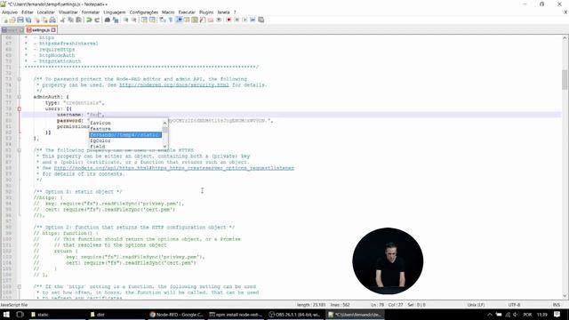The width and height of the screenshot is (569, 320).
Task: Collapse the comment fold at line 73
Action: click(20, 79)
